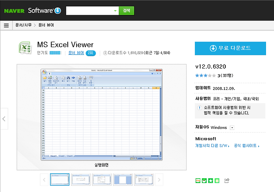Click 문서/사무 breadcrumb category

[24, 25]
